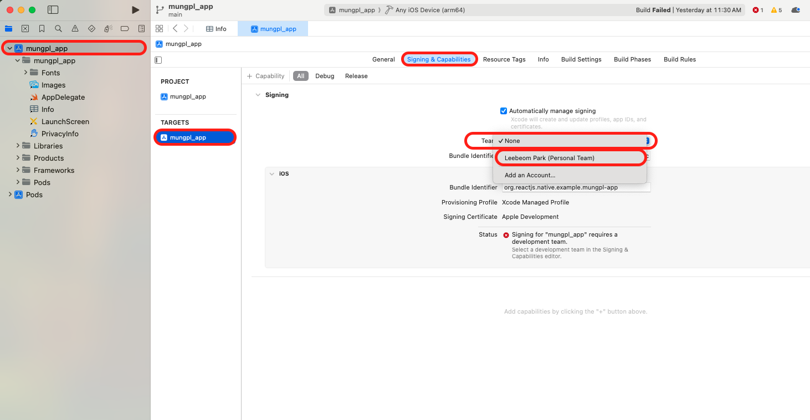Collapse the mungpl_app group folder chevron
The image size is (810, 420).
click(x=17, y=60)
